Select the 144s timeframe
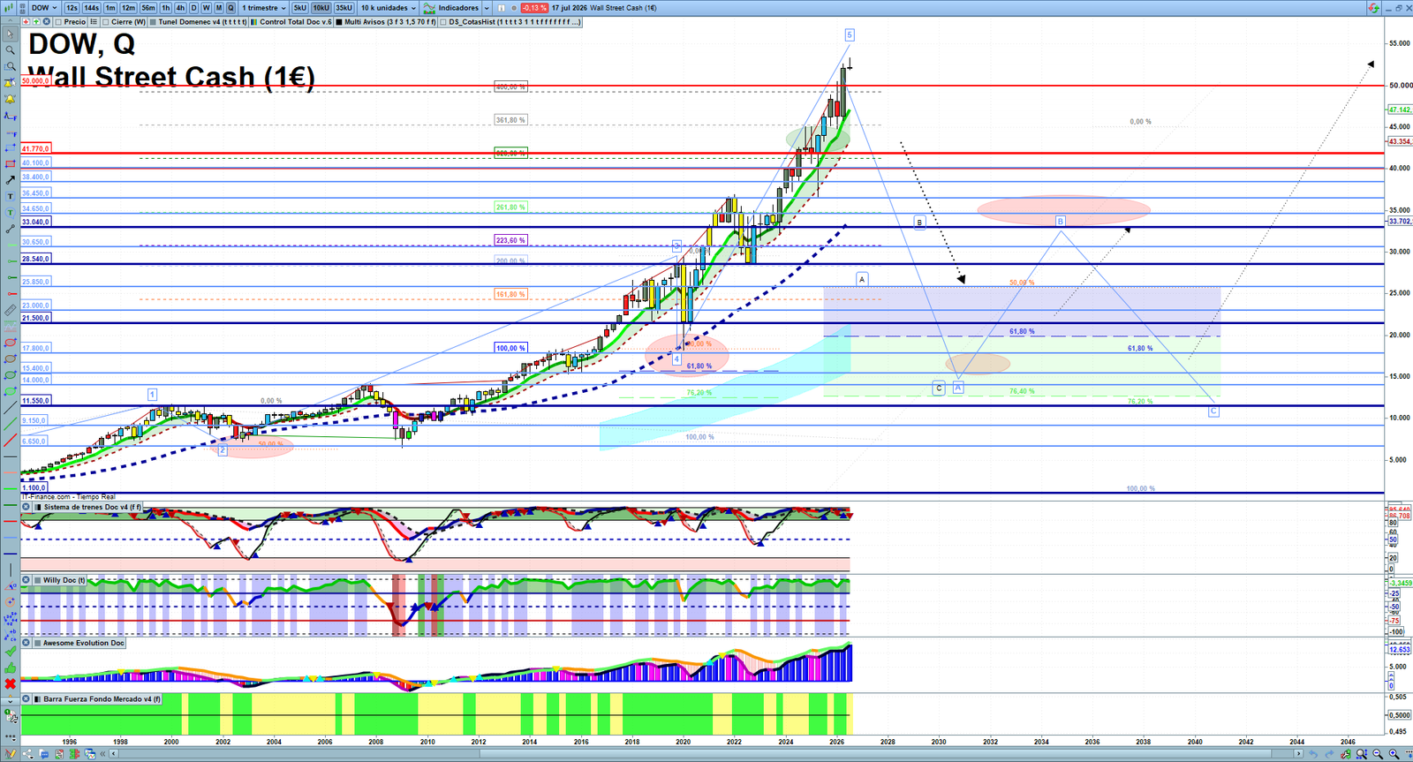The height and width of the screenshot is (762, 1413). point(91,8)
